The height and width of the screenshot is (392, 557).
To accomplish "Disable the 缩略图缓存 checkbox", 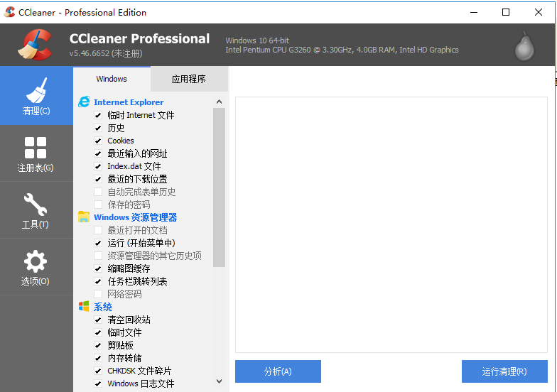I will [x=98, y=268].
